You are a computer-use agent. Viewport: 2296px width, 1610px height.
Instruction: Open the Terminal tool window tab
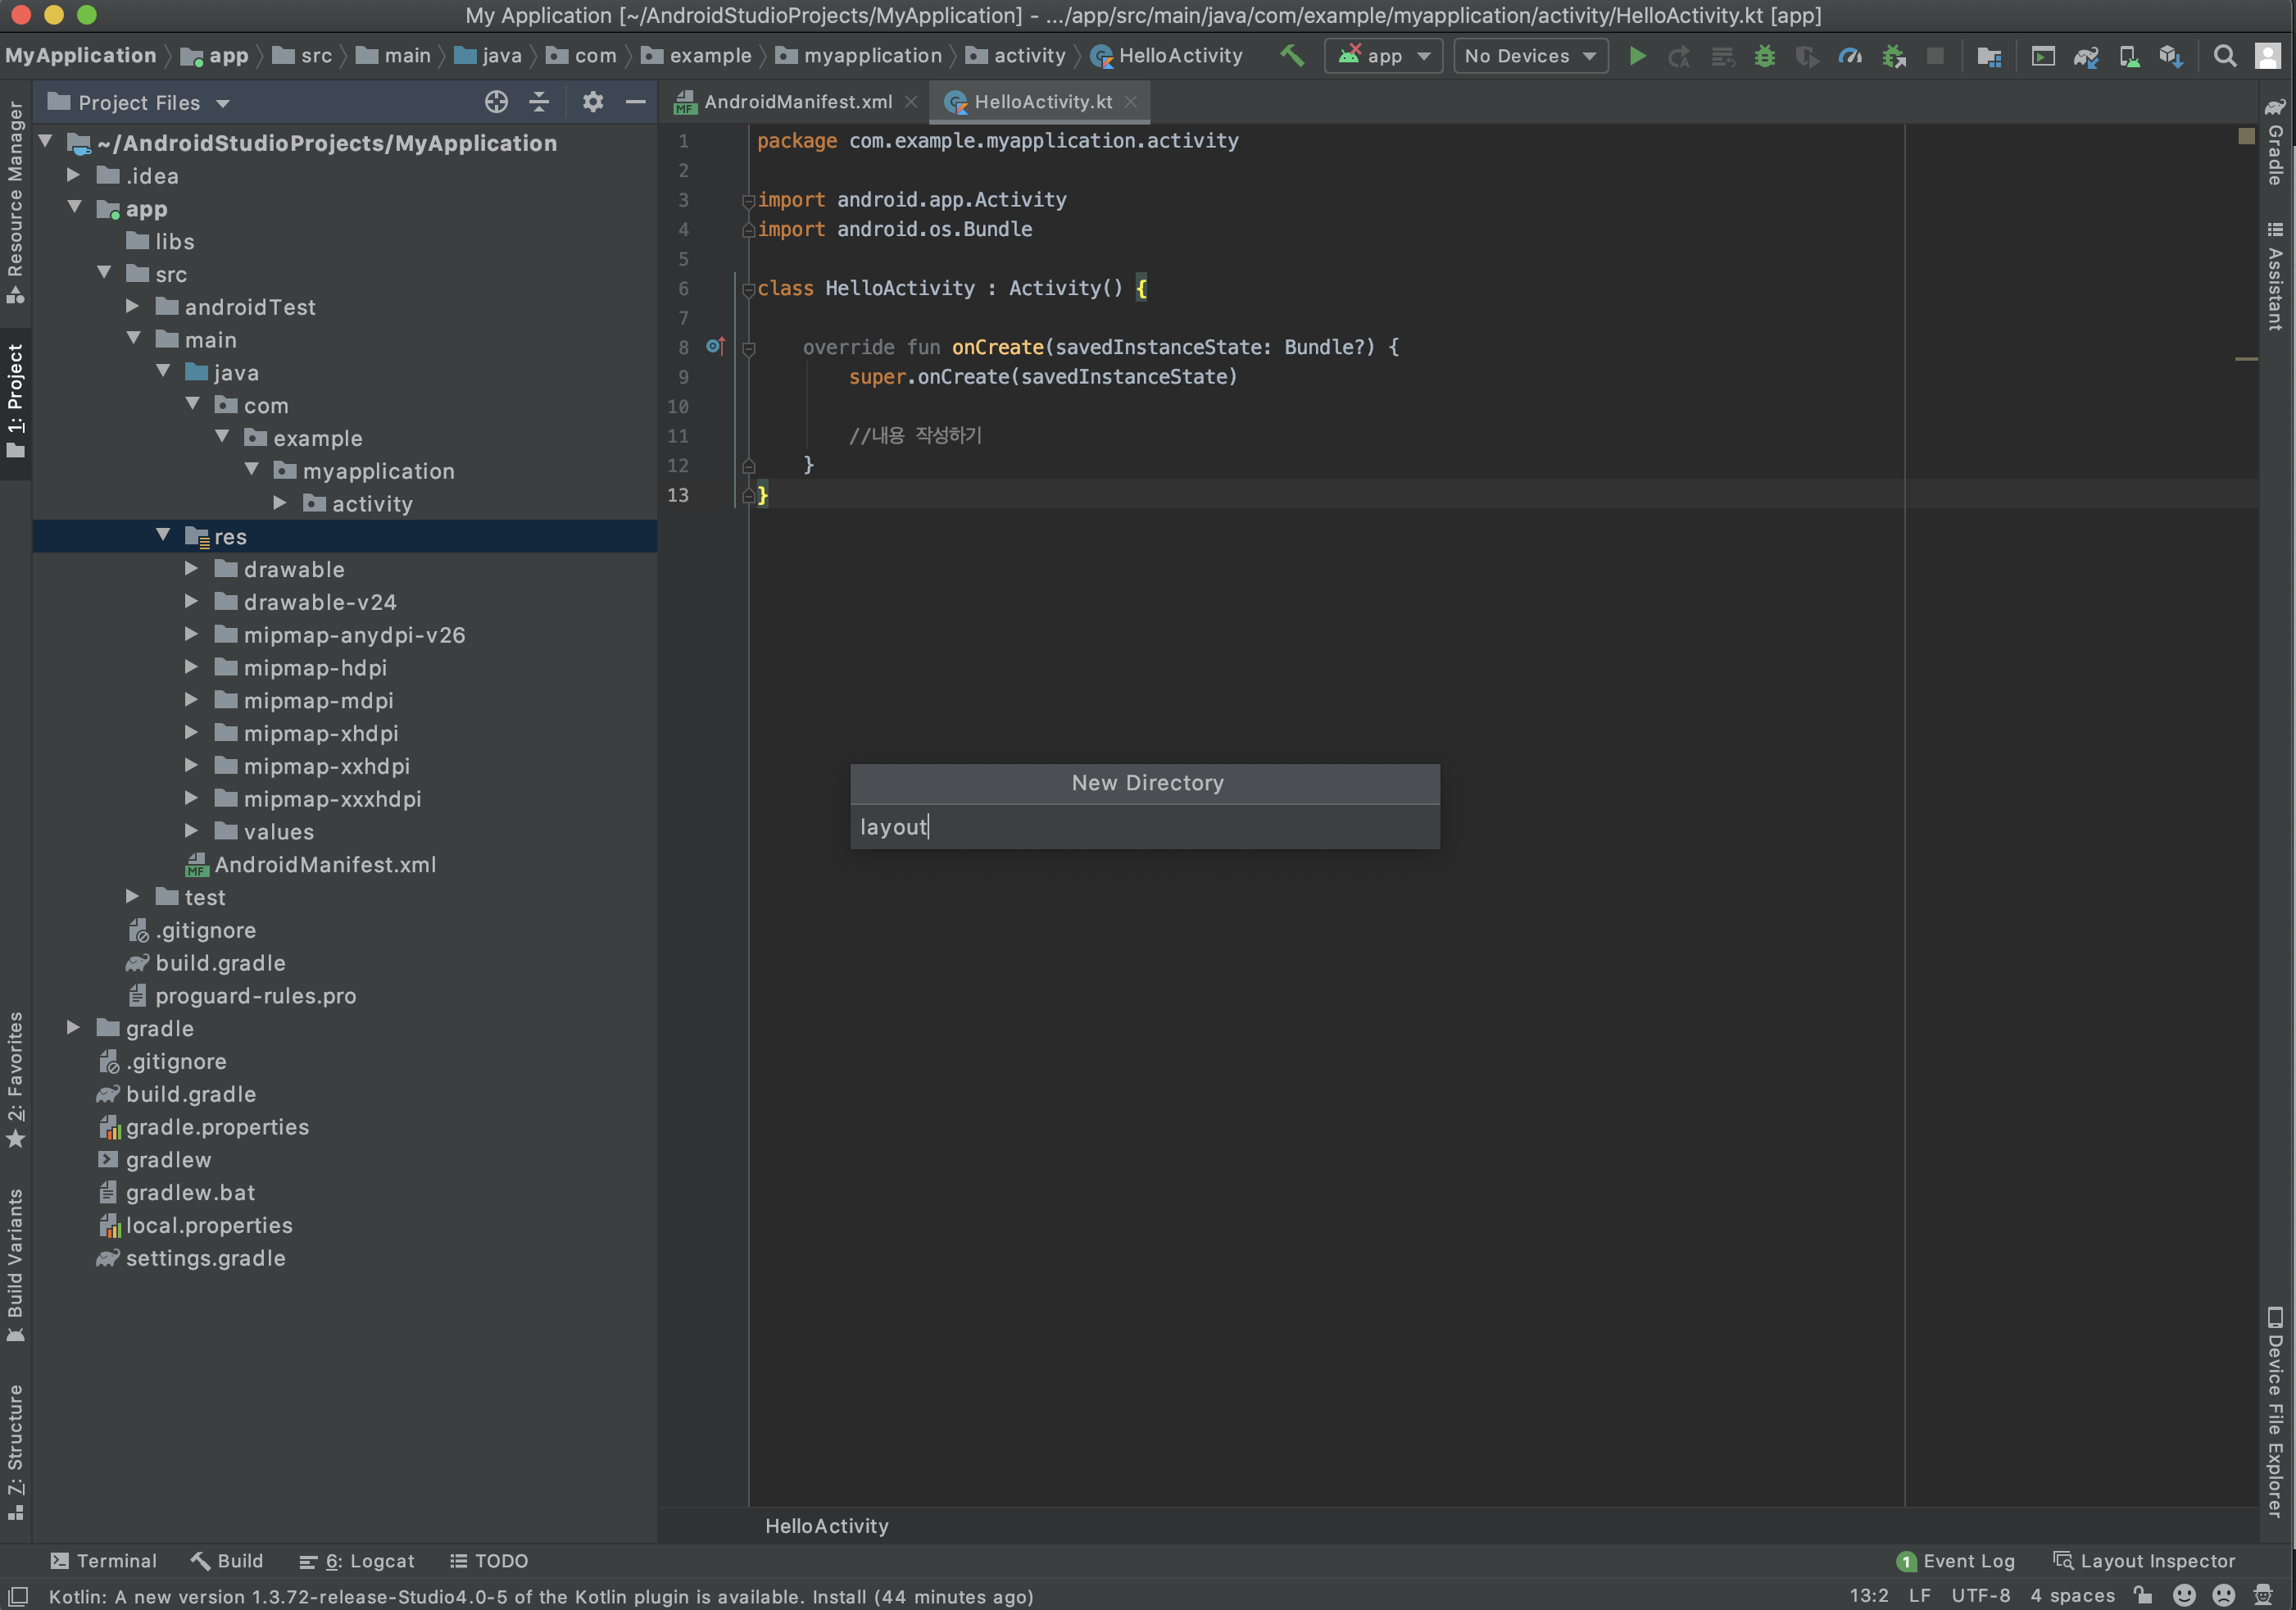(x=103, y=1561)
